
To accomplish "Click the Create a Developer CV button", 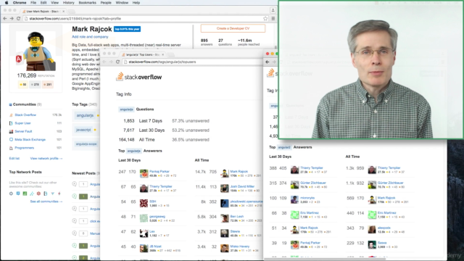I will 233,28.
